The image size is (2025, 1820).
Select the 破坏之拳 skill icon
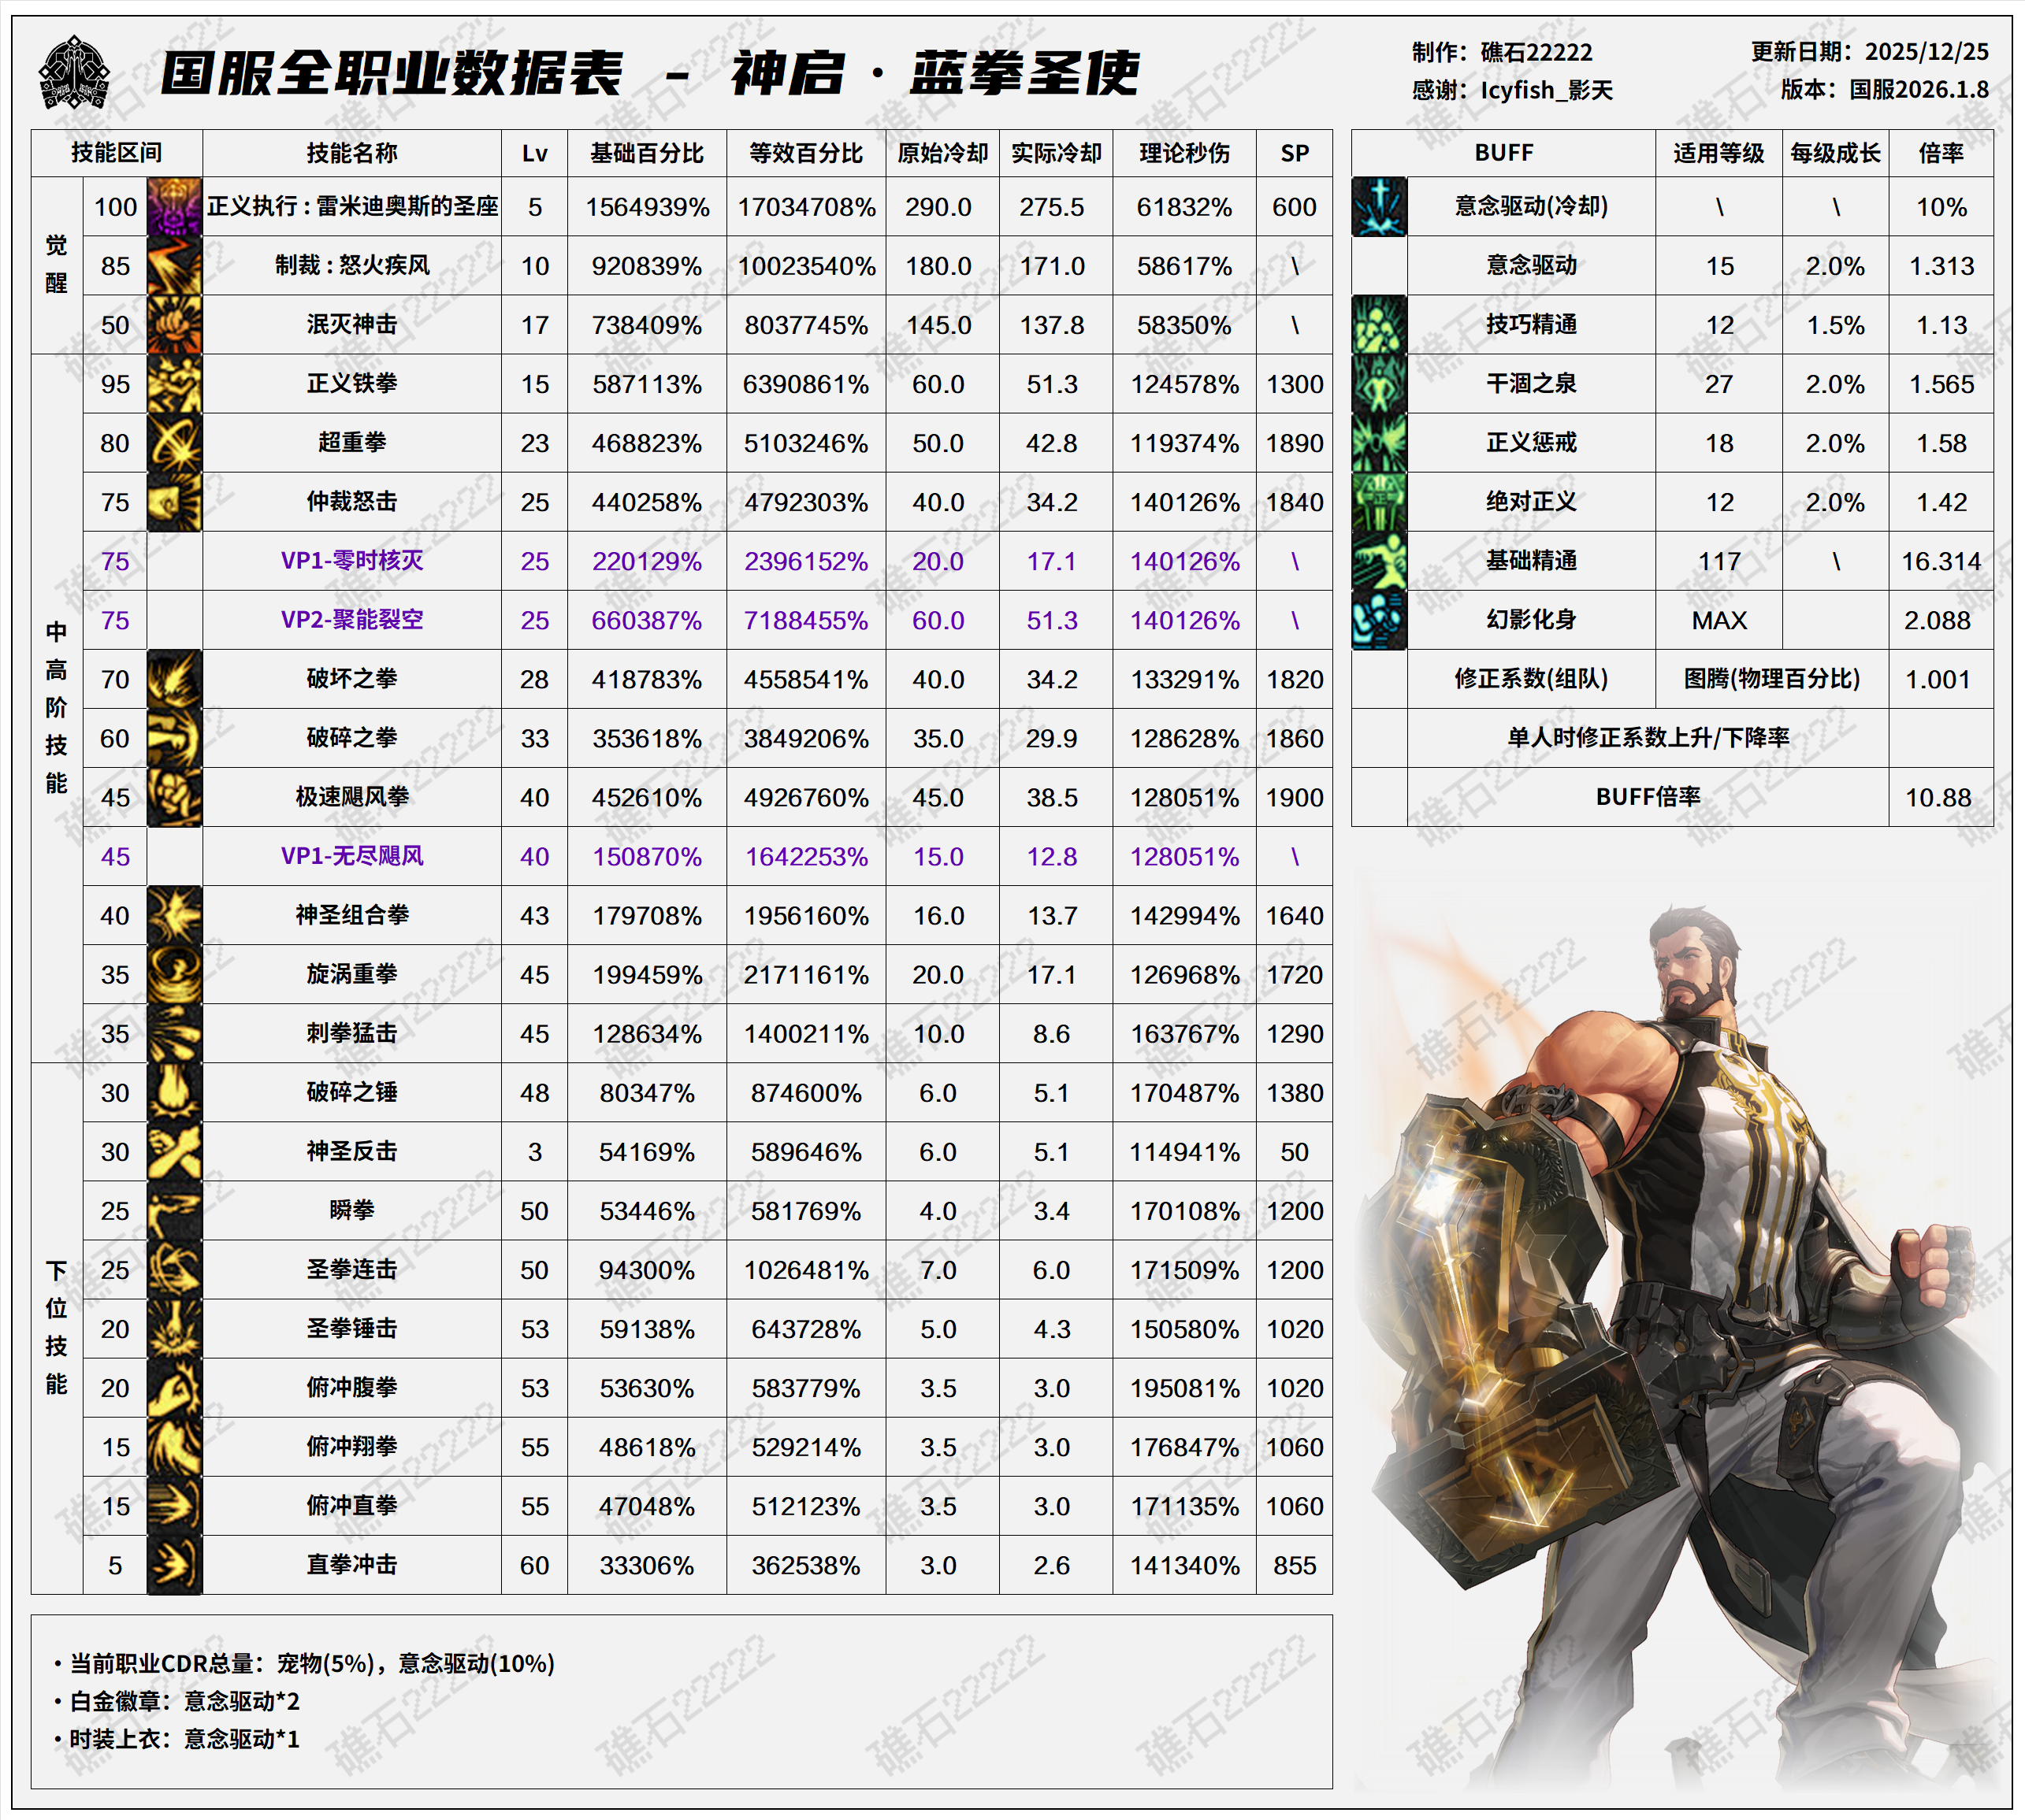[x=174, y=679]
